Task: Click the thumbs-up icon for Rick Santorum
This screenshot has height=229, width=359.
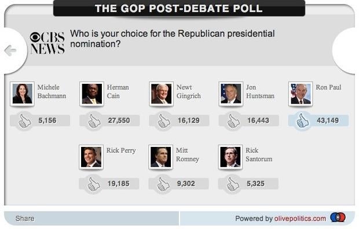Action: coord(233,184)
